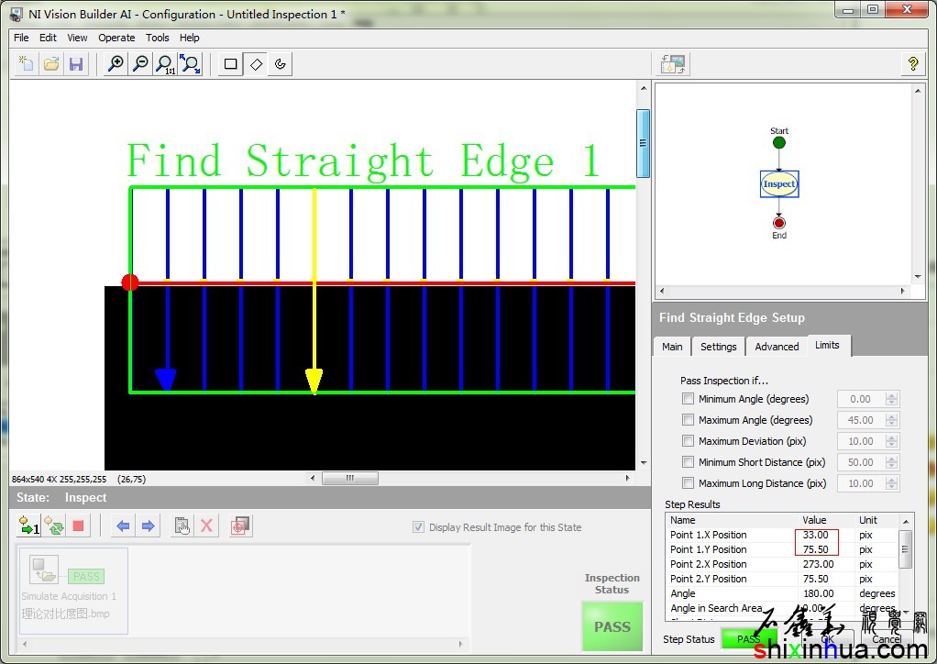937x664 pixels.
Task: Enable the Minimum Angle (degrees) limit
Action: point(688,399)
